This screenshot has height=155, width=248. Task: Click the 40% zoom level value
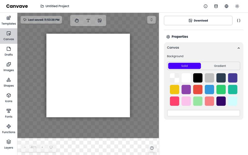[33, 147]
